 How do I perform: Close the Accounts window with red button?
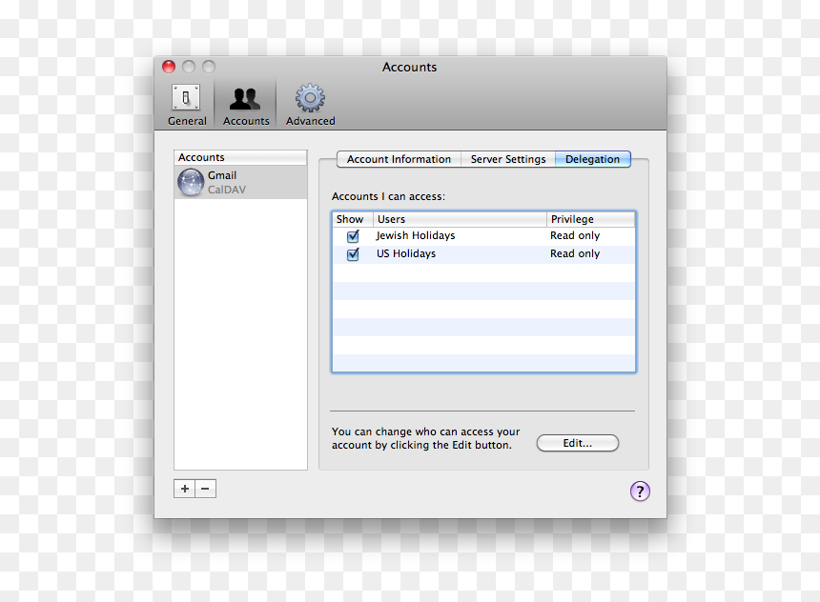point(169,67)
